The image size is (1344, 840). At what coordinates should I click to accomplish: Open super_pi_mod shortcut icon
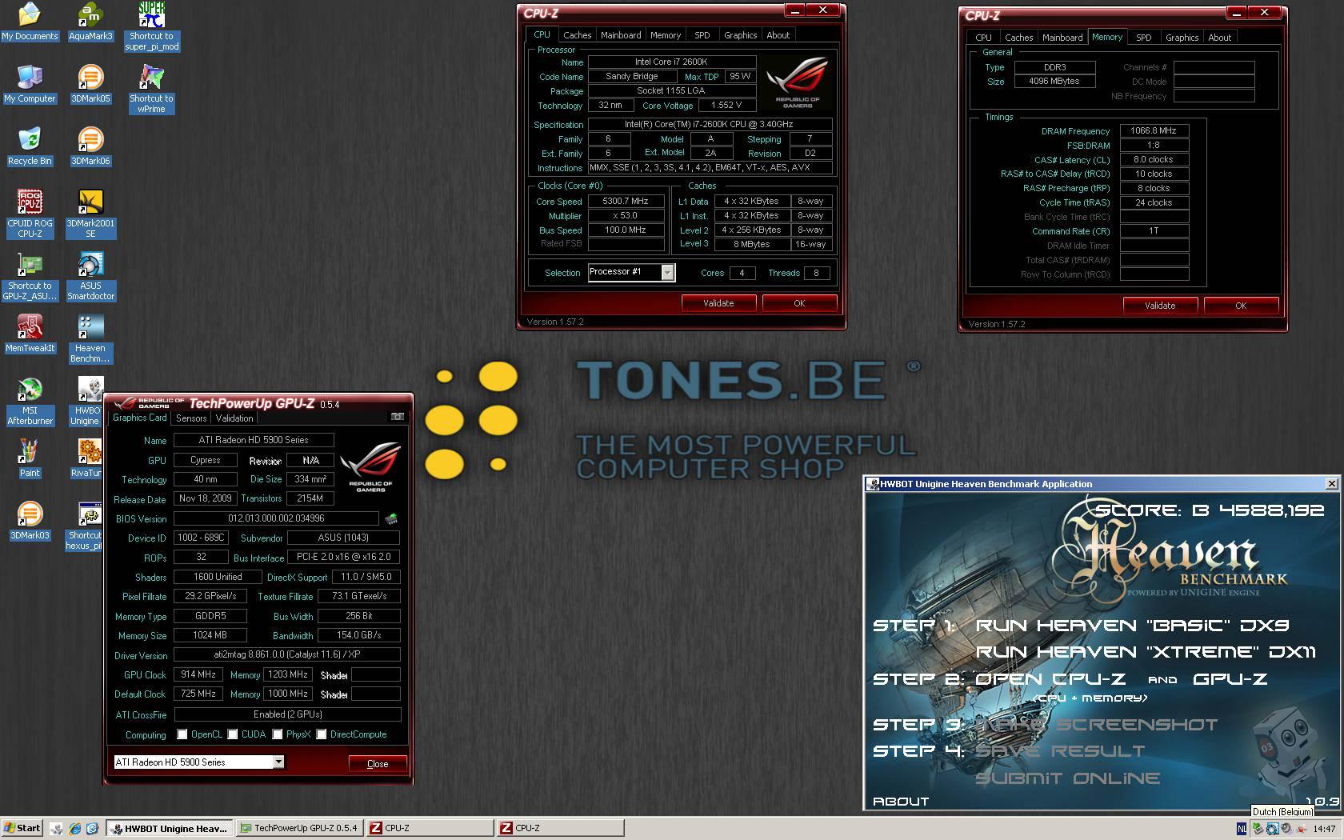click(x=151, y=26)
